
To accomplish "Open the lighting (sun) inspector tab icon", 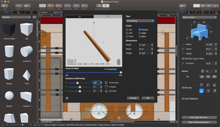I will 210,12.
